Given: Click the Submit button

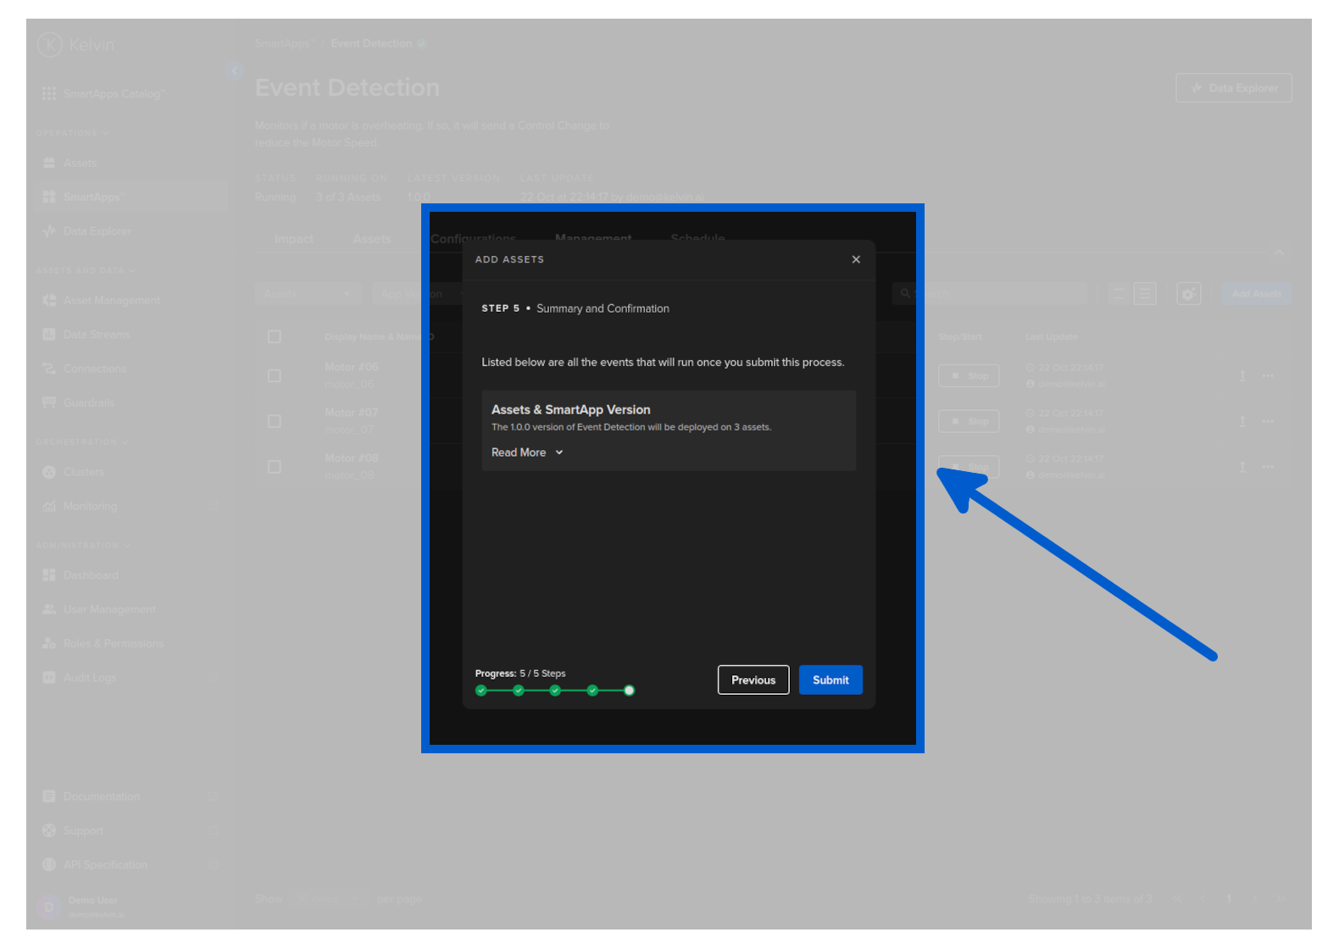Looking at the screenshot, I should pos(830,680).
